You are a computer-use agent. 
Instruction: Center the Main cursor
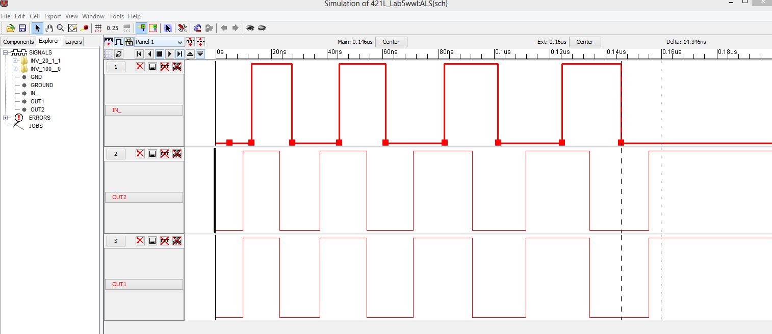point(391,42)
